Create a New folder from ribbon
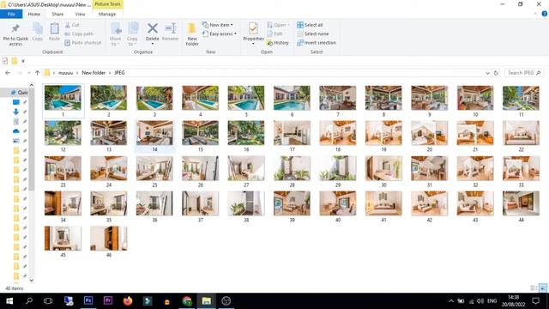This screenshot has width=549, height=309. pos(192,34)
